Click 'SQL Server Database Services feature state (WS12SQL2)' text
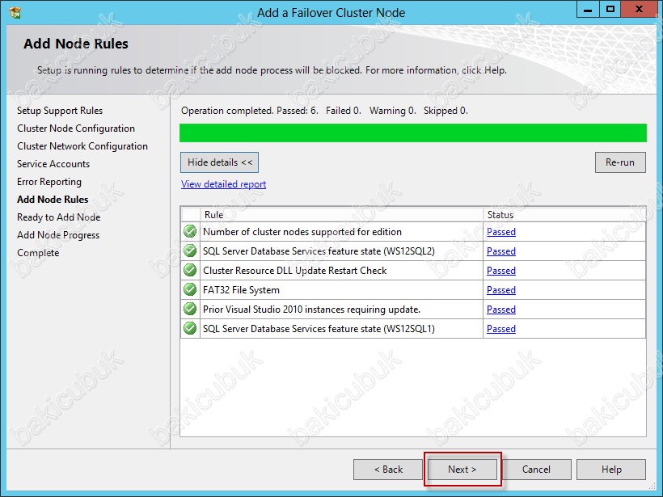 tap(319, 251)
